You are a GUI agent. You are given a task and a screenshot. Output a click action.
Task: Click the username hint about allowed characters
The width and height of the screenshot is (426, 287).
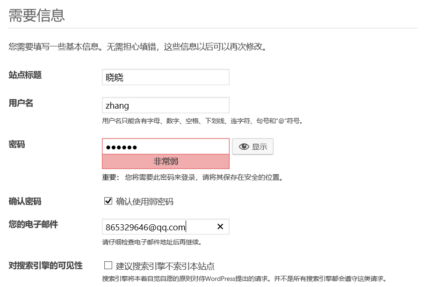202,121
